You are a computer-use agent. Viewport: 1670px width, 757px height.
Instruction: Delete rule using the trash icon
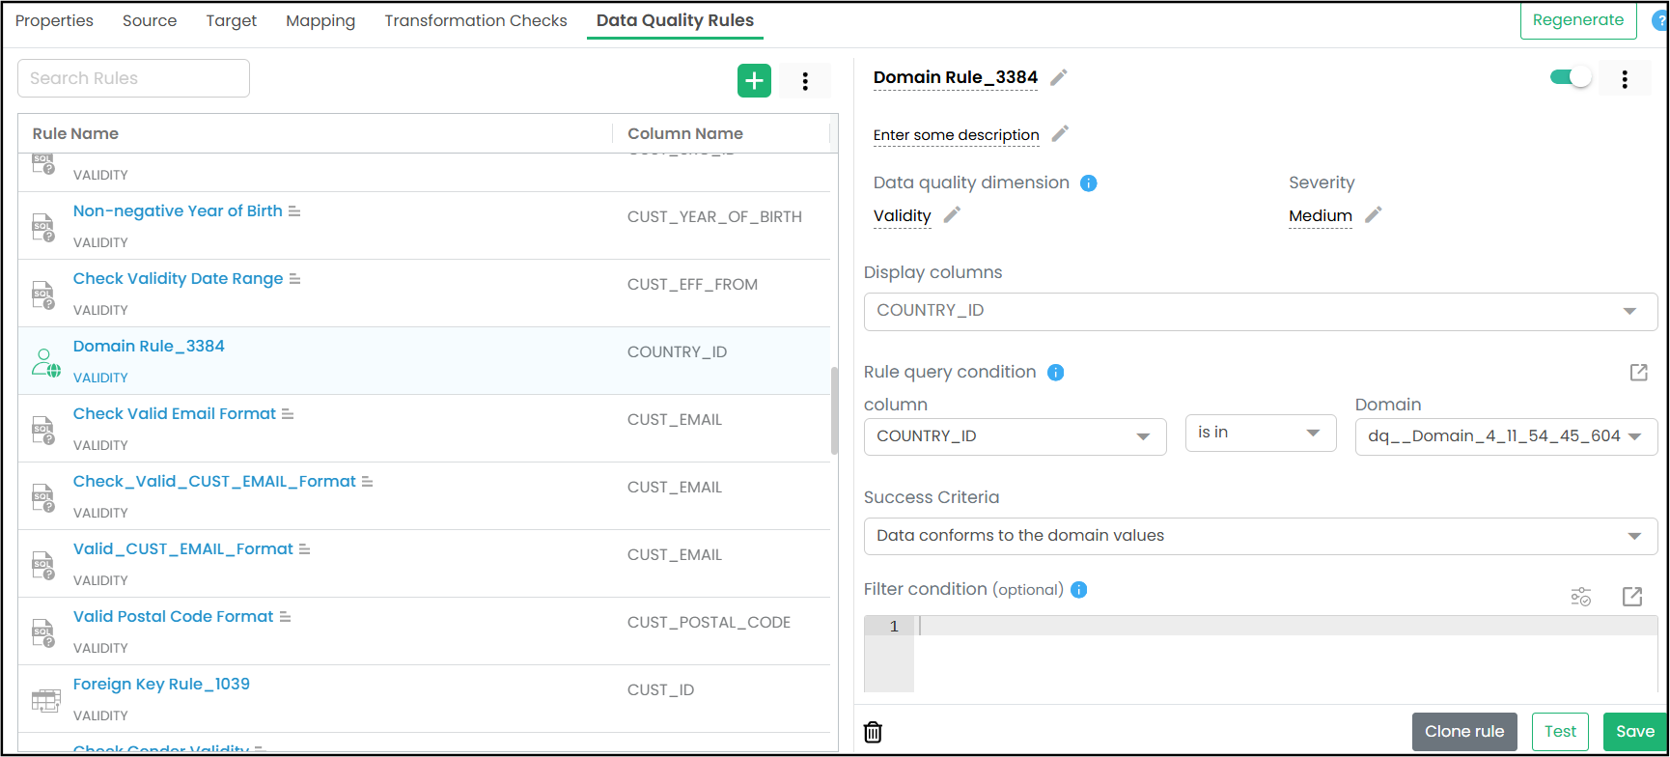(873, 732)
